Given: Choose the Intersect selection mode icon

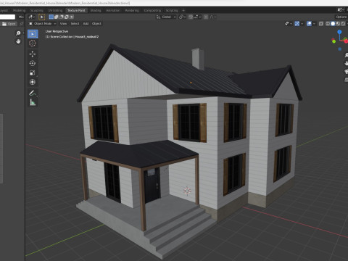Looking at the screenshot, I should tap(71, 17).
